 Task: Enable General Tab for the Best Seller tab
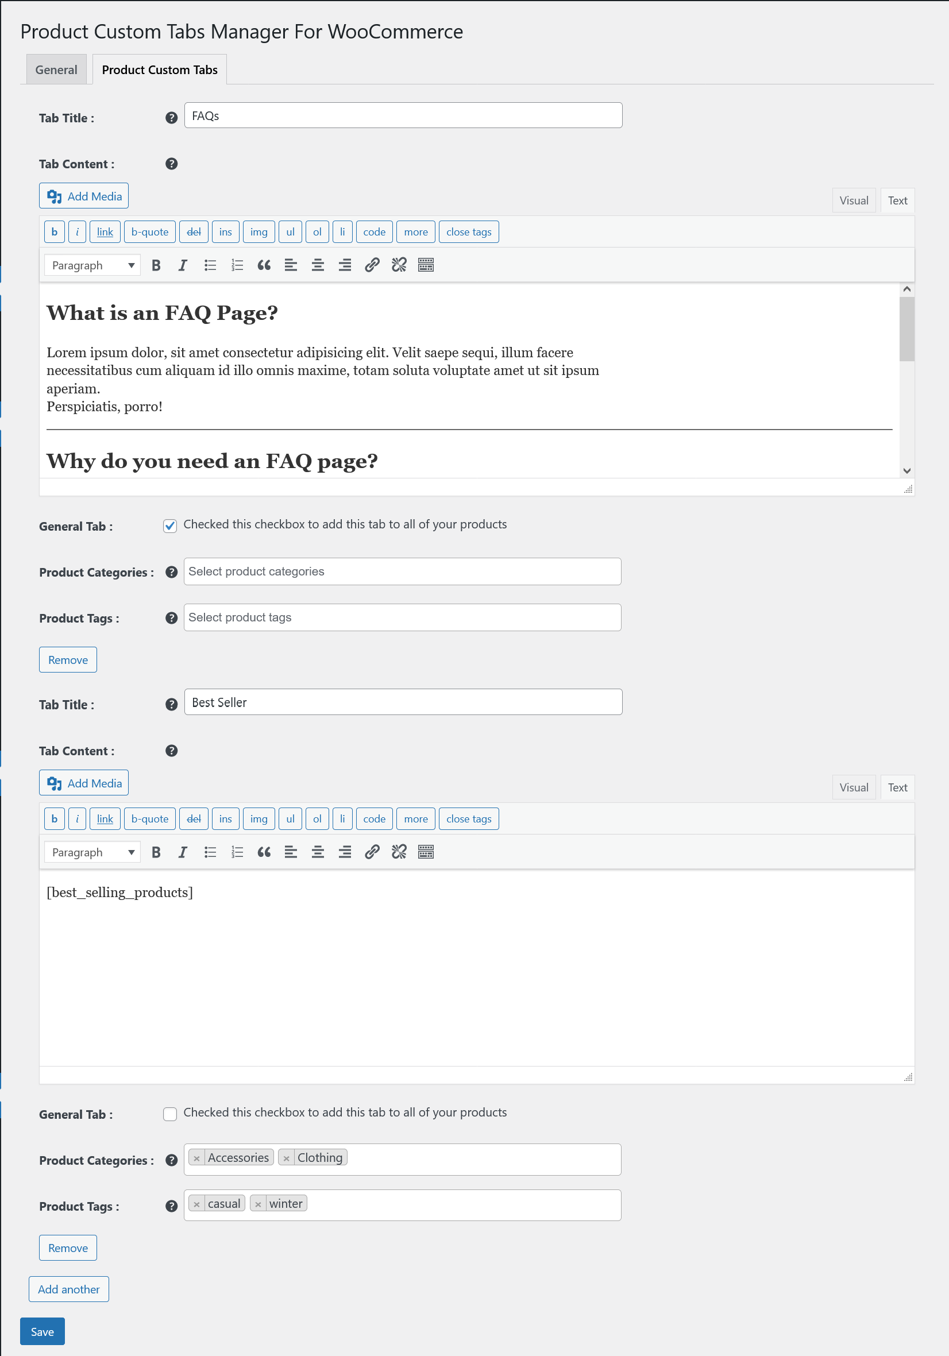[x=169, y=1113]
